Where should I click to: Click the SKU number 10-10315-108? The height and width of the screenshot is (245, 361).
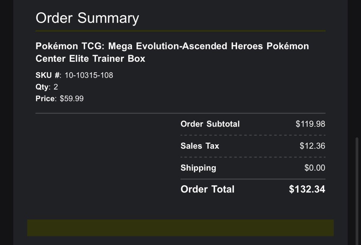pyautogui.click(x=89, y=75)
